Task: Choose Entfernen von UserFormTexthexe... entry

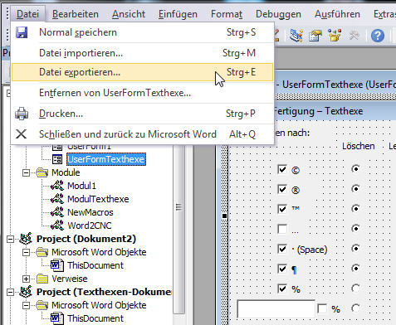Action: click(142, 93)
